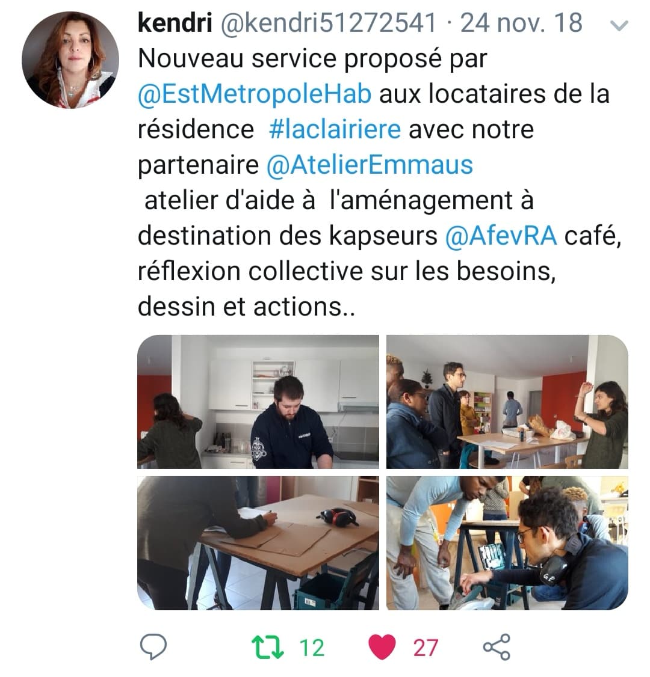View the kitchen photo with the bearded man
The image size is (650, 677).
(x=258, y=402)
